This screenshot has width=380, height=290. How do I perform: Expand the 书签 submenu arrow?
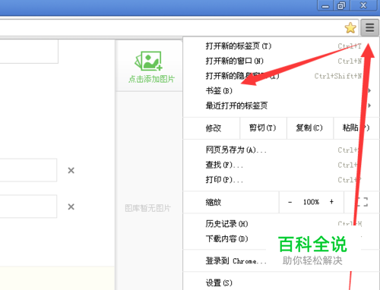click(369, 90)
